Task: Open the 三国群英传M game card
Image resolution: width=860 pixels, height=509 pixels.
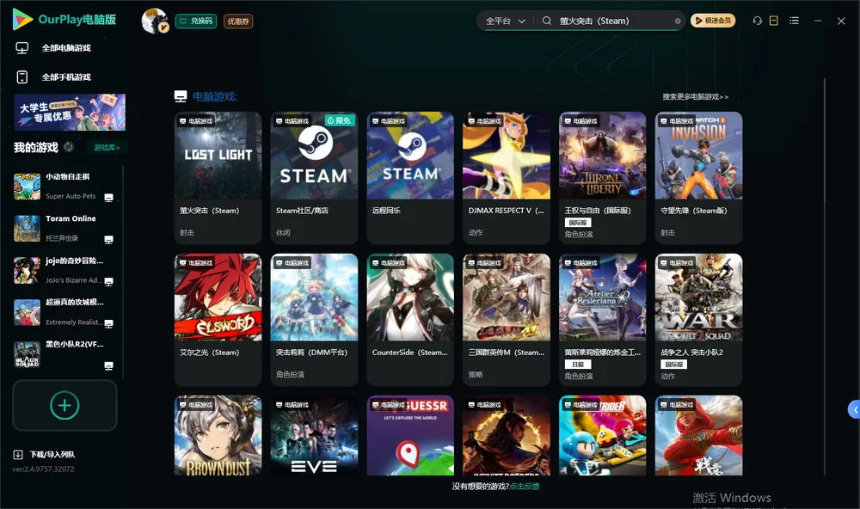Action: pyautogui.click(x=507, y=320)
